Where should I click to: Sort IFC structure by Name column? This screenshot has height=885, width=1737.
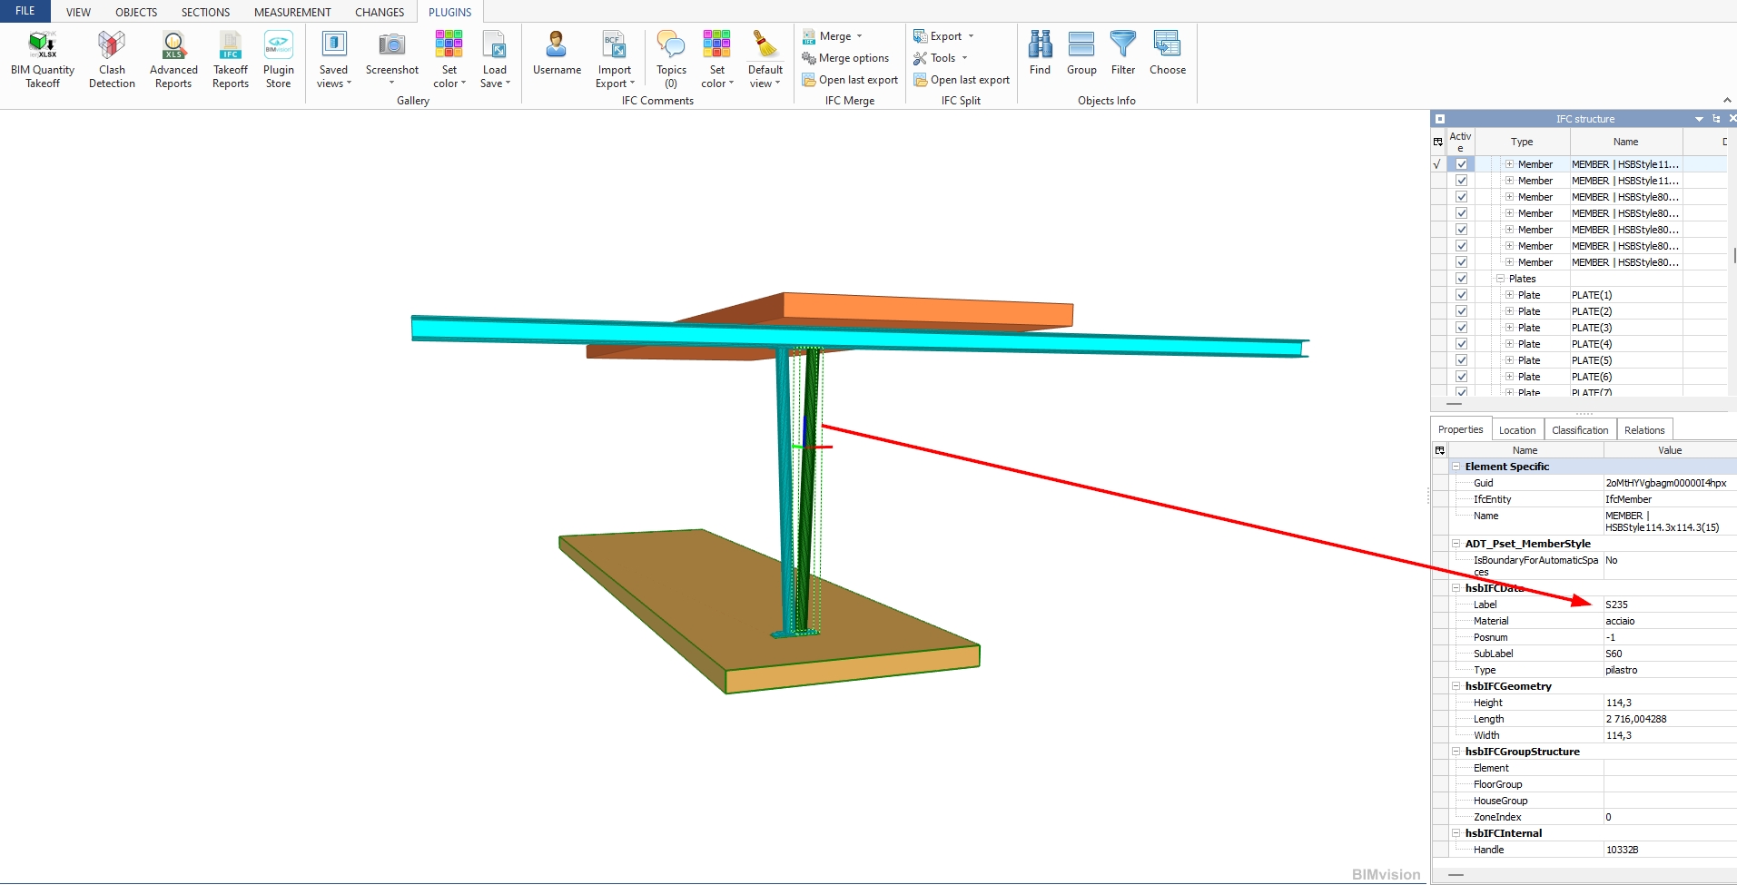[x=1625, y=142]
